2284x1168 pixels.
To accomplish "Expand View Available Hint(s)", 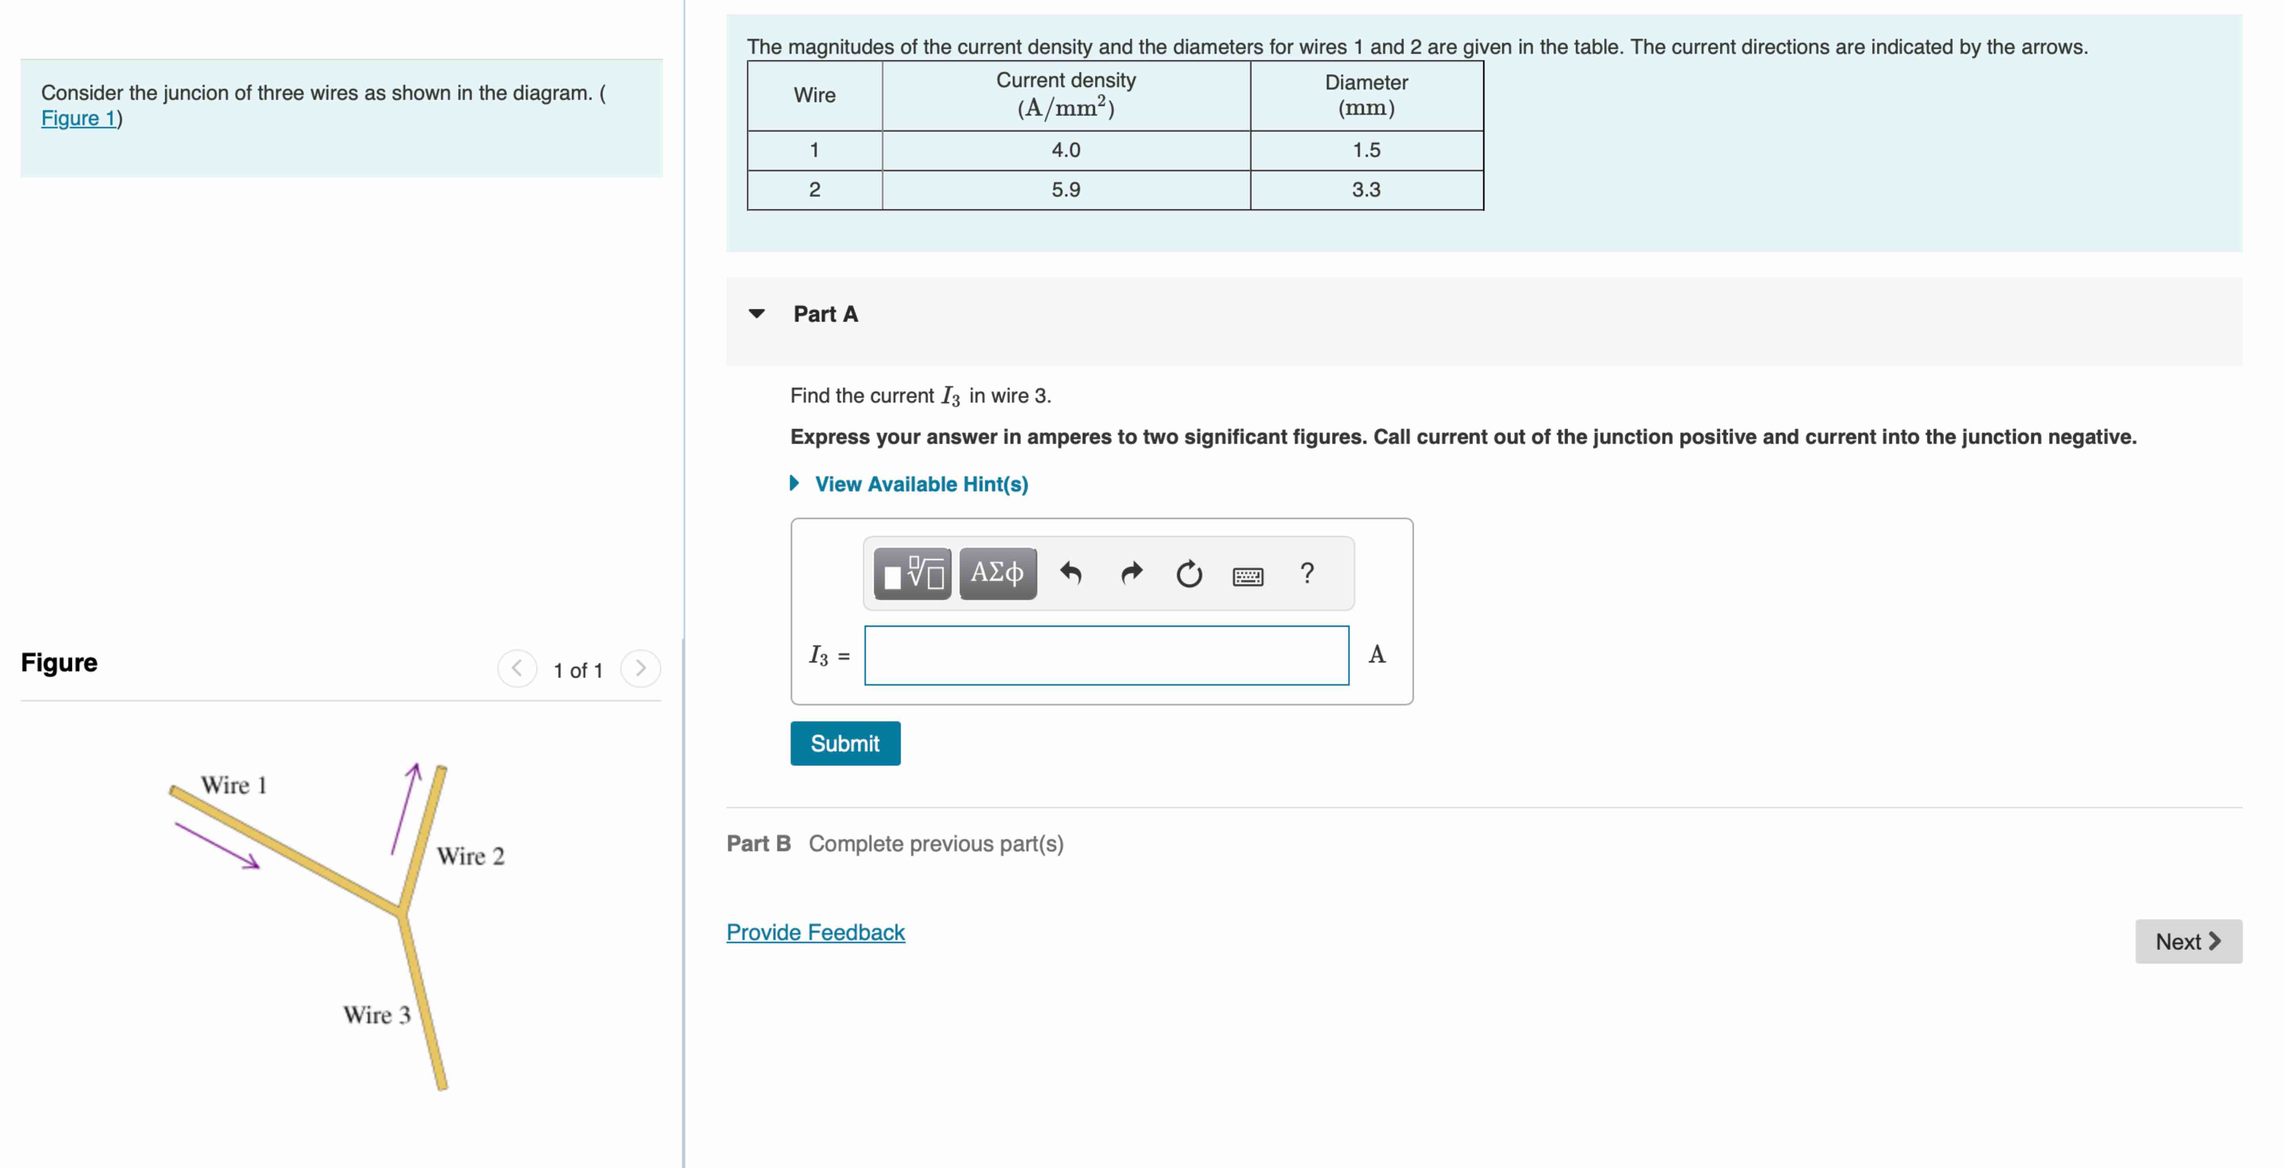I will point(920,484).
